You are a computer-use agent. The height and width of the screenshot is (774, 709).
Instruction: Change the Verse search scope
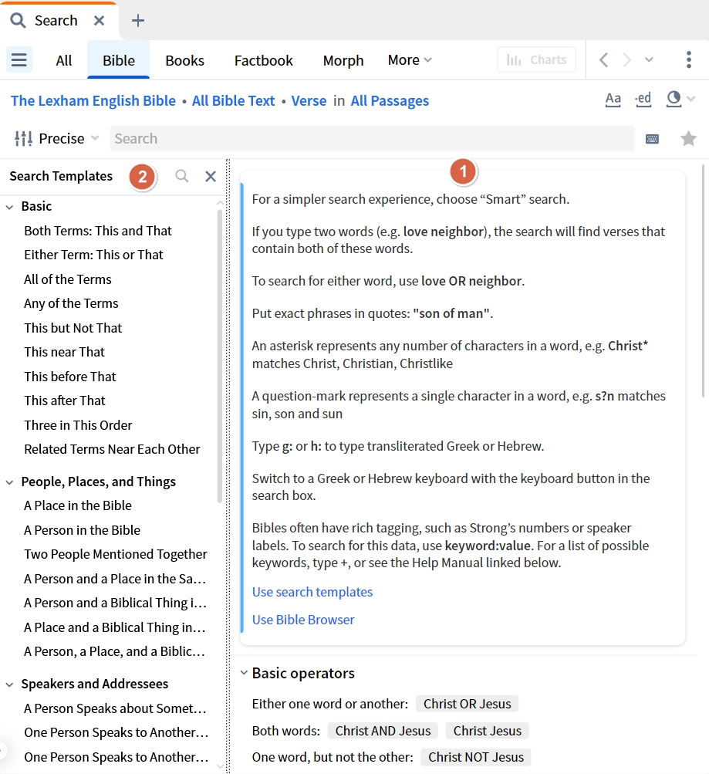(x=309, y=100)
